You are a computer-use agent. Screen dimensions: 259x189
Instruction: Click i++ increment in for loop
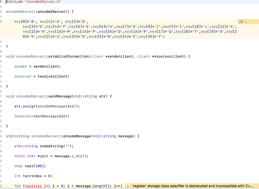click(117, 186)
